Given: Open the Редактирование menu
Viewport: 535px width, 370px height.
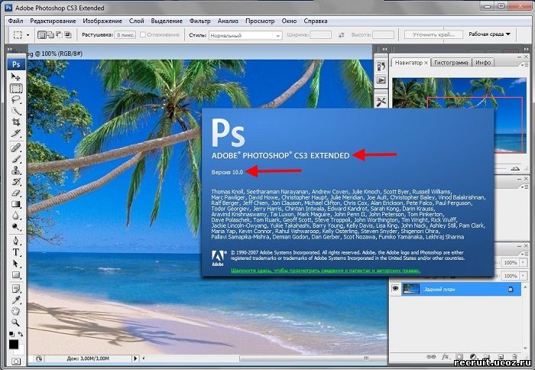Looking at the screenshot, I should (53, 21).
